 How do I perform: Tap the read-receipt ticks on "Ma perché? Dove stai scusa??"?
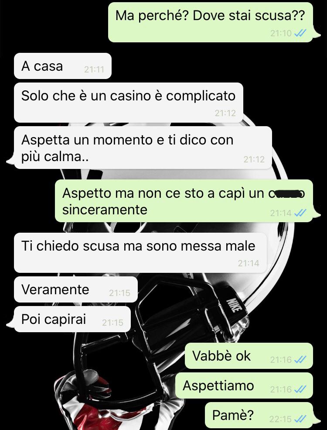(x=300, y=34)
